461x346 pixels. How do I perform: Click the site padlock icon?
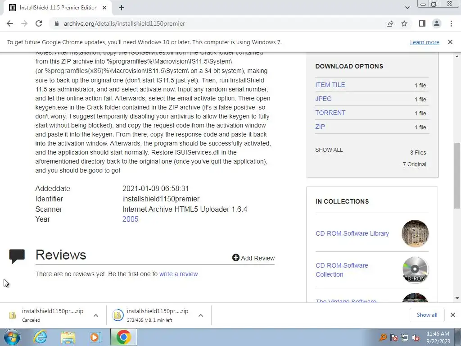[57, 23]
